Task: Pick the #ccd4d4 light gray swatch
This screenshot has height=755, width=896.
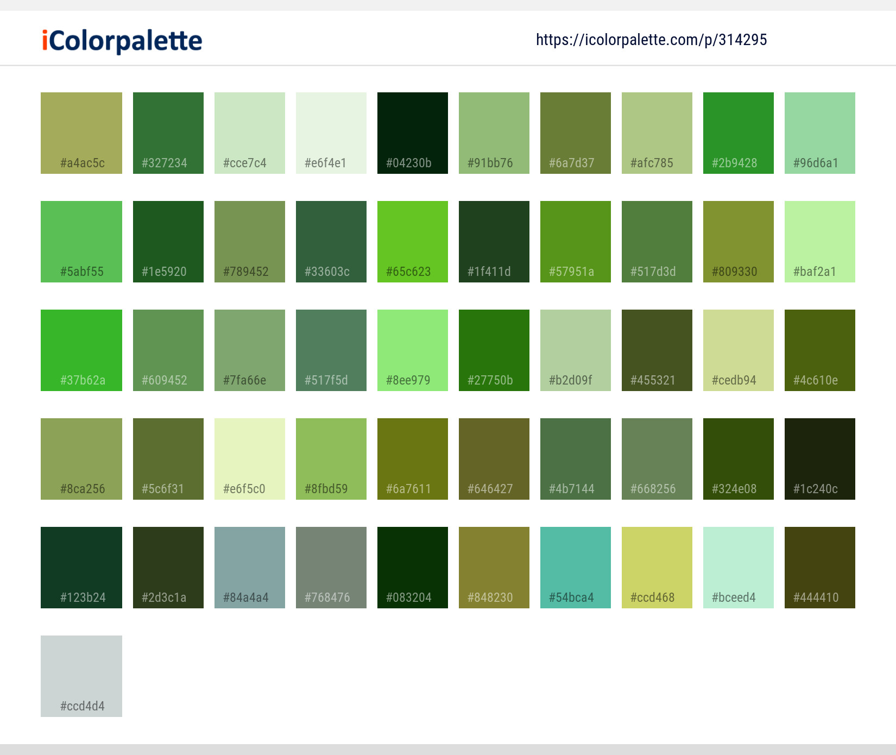Action: 81,676
